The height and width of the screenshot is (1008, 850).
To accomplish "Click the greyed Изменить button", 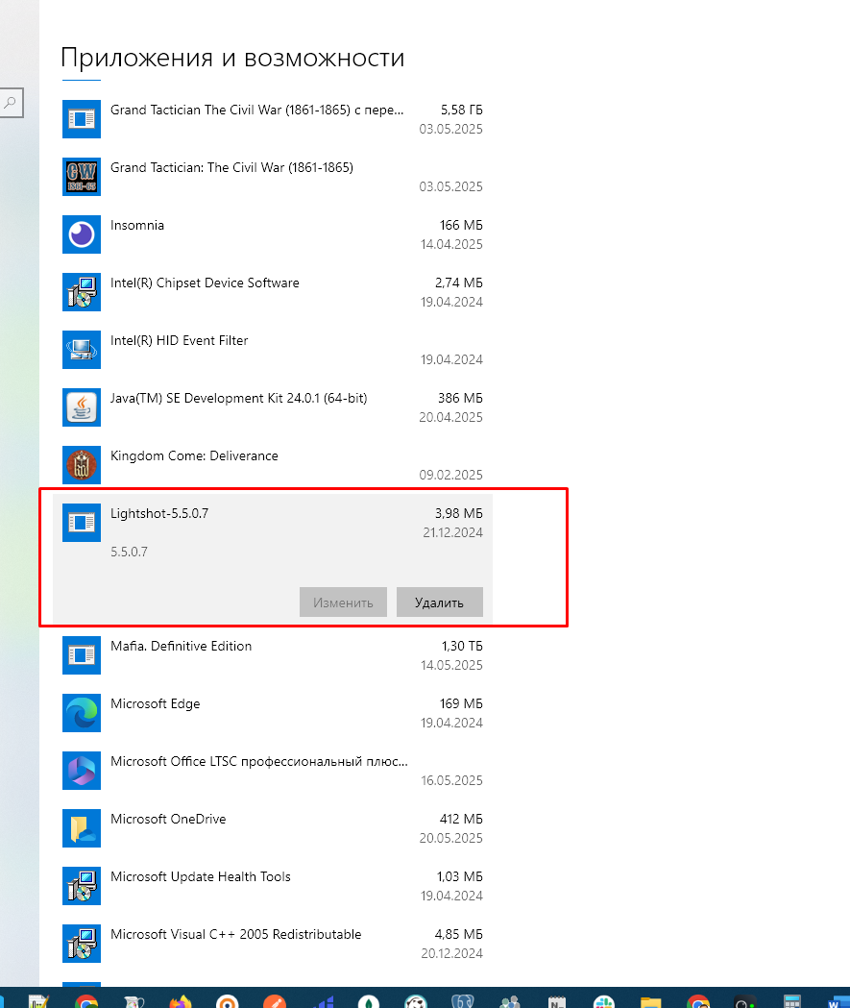I will [343, 602].
